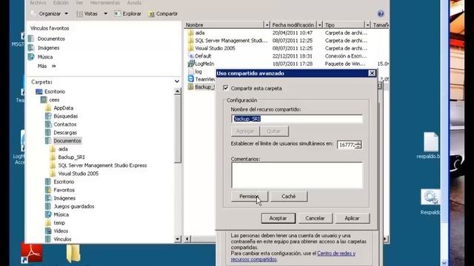Increase the simultaneous users limit
The height and width of the screenshot is (266, 474).
coord(358,143)
